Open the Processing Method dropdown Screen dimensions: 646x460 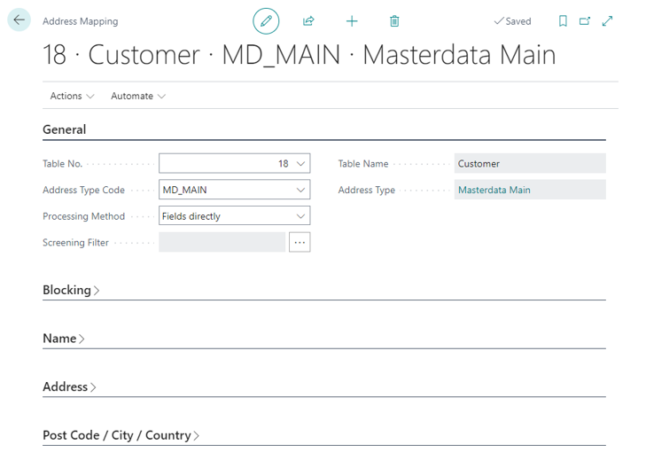[301, 216]
